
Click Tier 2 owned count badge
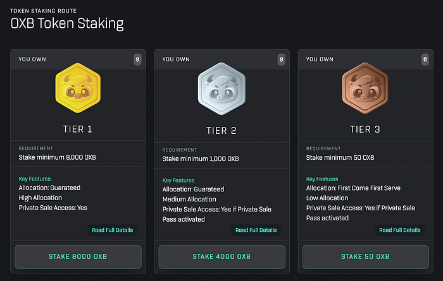coord(281,59)
